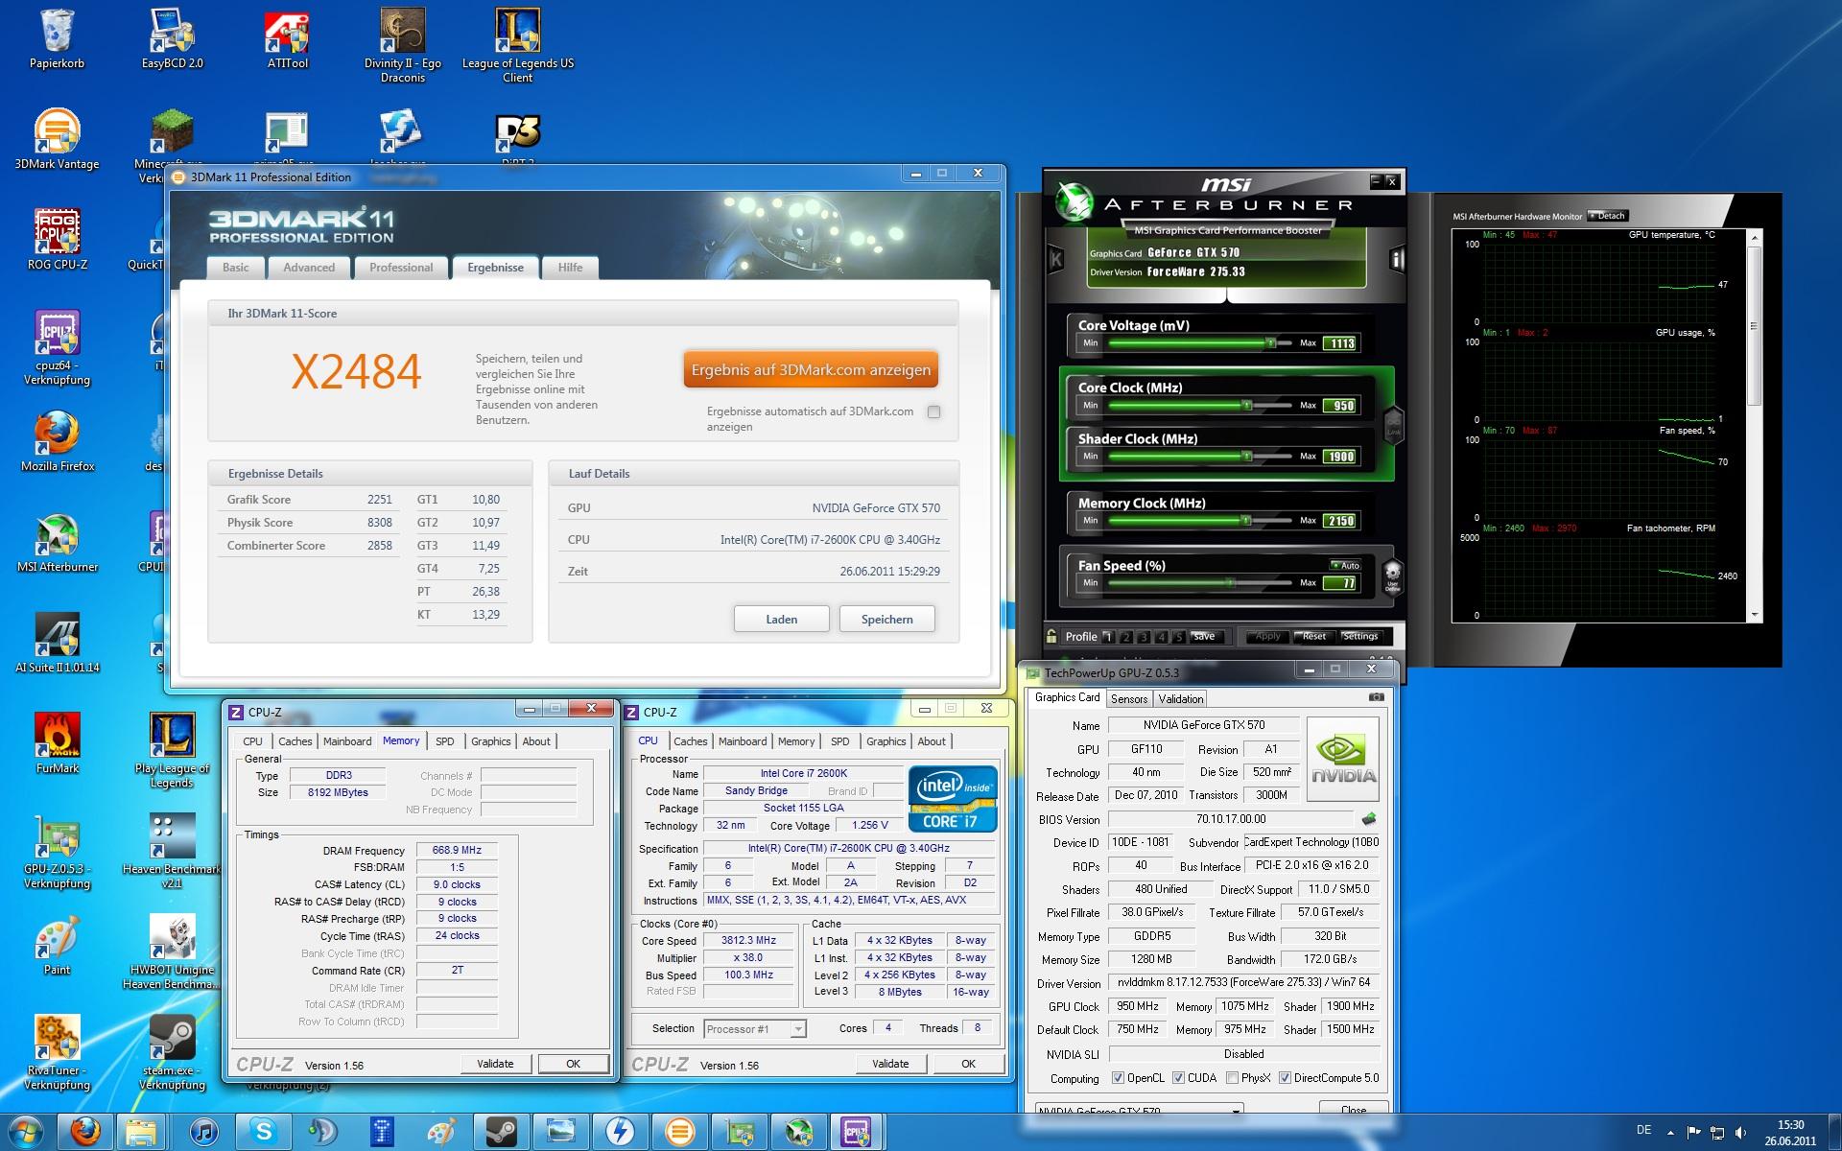Toggle the Afterburner profile lock icon
Screen dimensions: 1842x1151
pos(1052,636)
